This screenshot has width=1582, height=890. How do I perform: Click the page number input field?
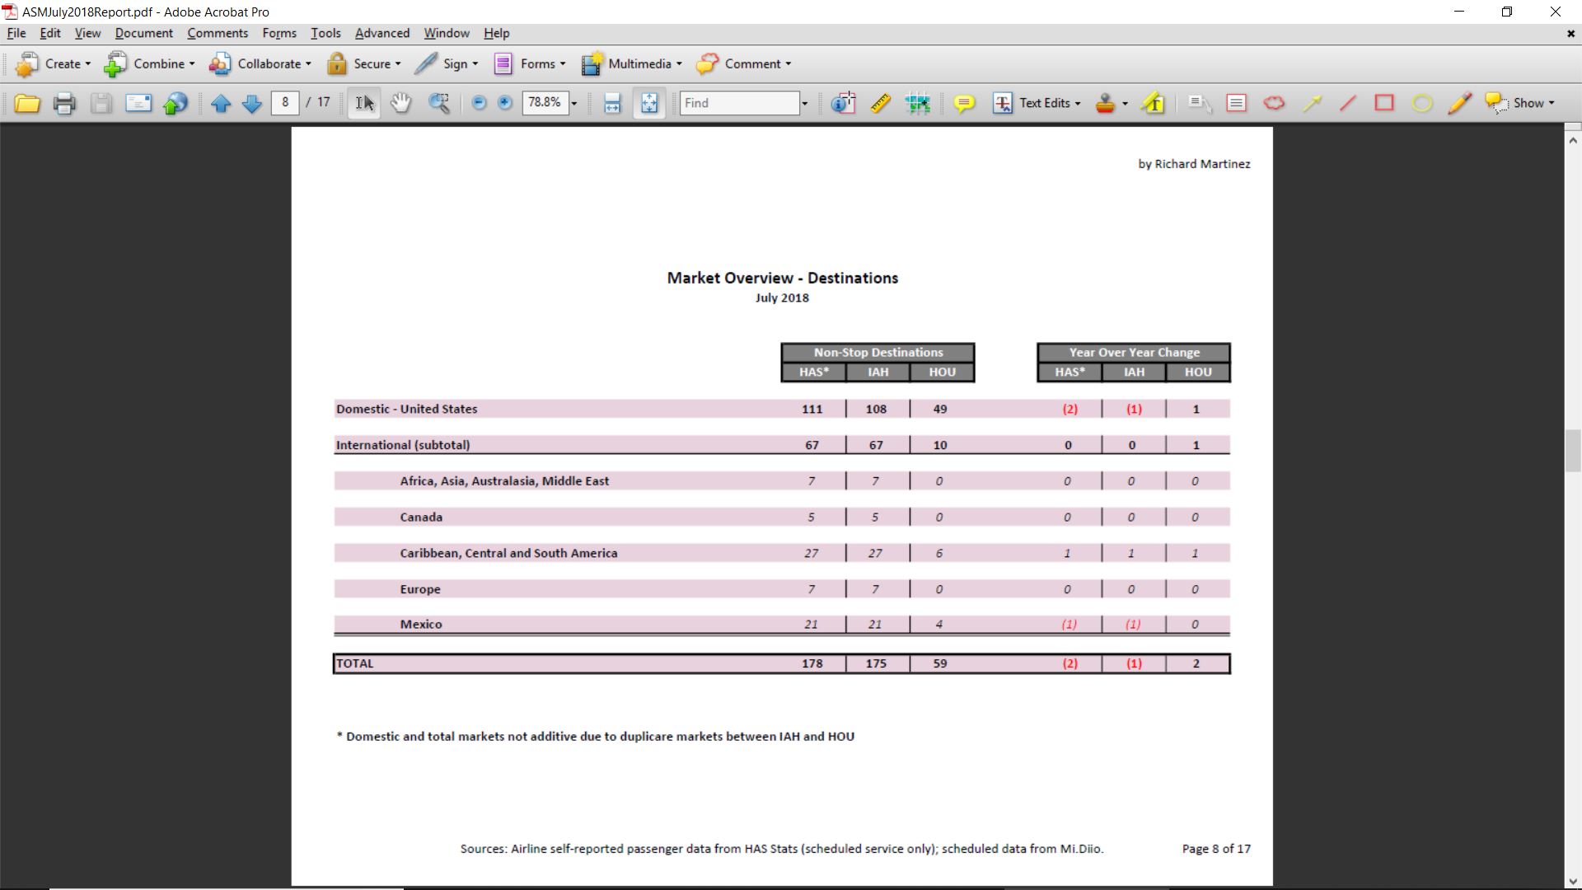click(x=285, y=102)
